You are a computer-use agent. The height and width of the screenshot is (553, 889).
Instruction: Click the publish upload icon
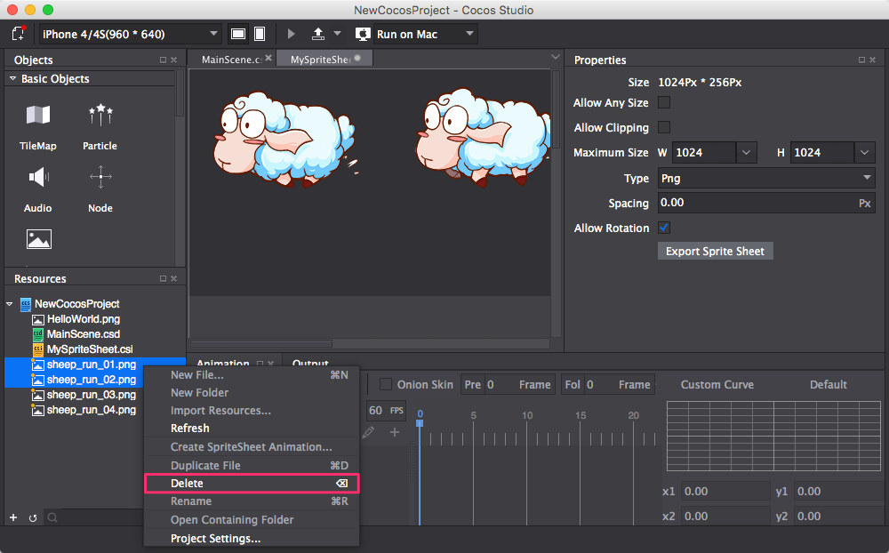point(318,34)
